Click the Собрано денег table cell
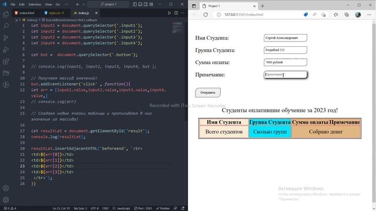The height and width of the screenshot is (211, 376). pos(325,132)
